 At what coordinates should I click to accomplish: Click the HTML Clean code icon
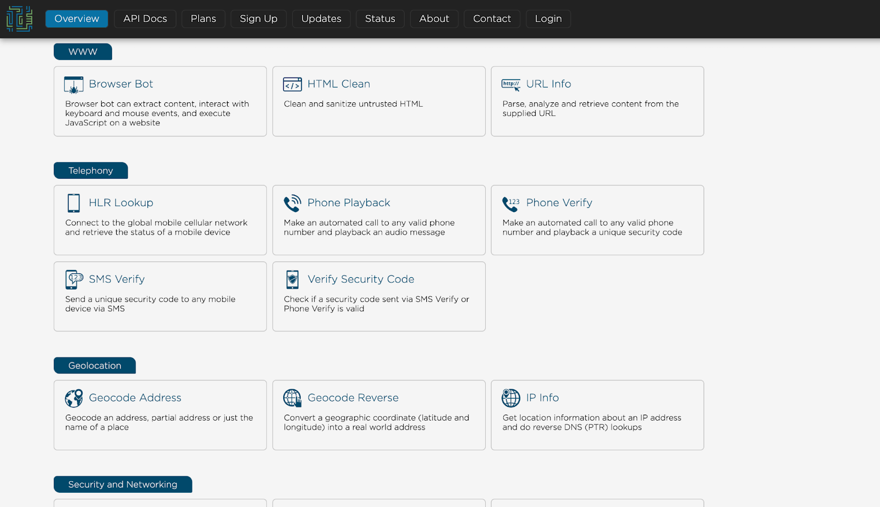[292, 84]
